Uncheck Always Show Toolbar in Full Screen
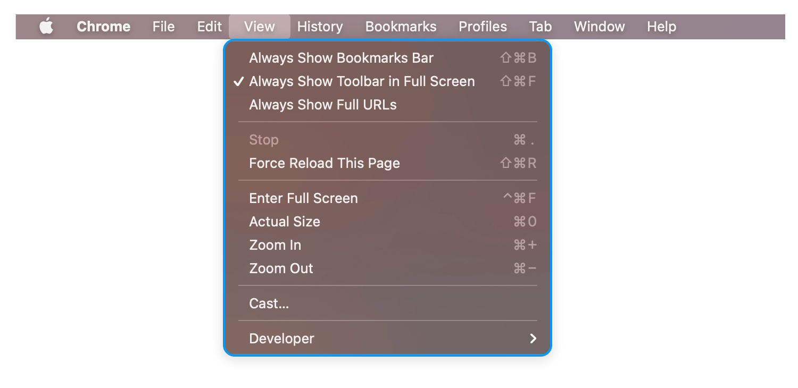The height and width of the screenshot is (388, 798). [387, 81]
